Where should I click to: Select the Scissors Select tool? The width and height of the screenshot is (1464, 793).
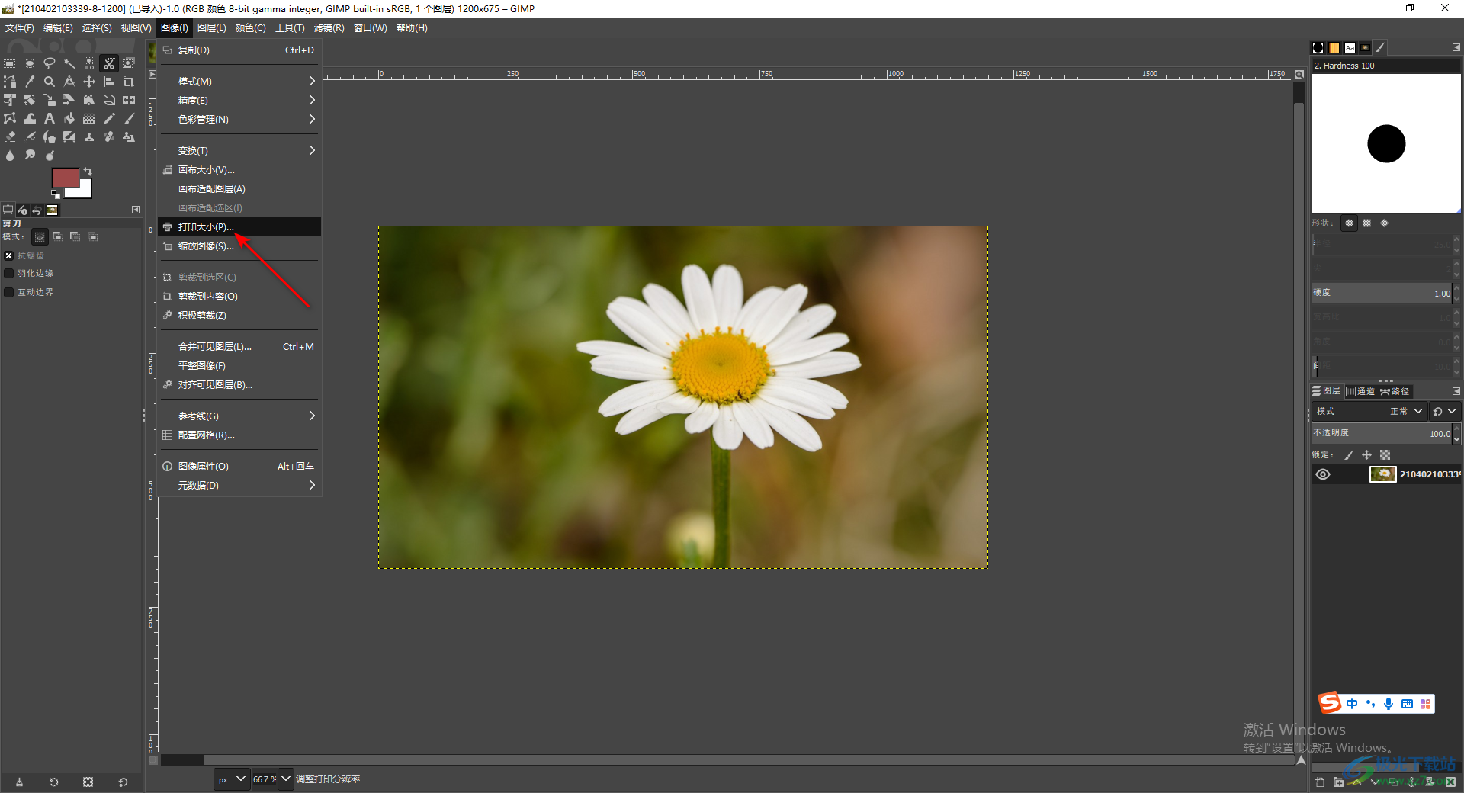coord(109,63)
